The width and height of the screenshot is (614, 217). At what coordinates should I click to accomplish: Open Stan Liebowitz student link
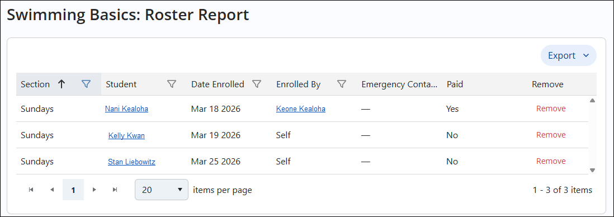pyautogui.click(x=131, y=162)
